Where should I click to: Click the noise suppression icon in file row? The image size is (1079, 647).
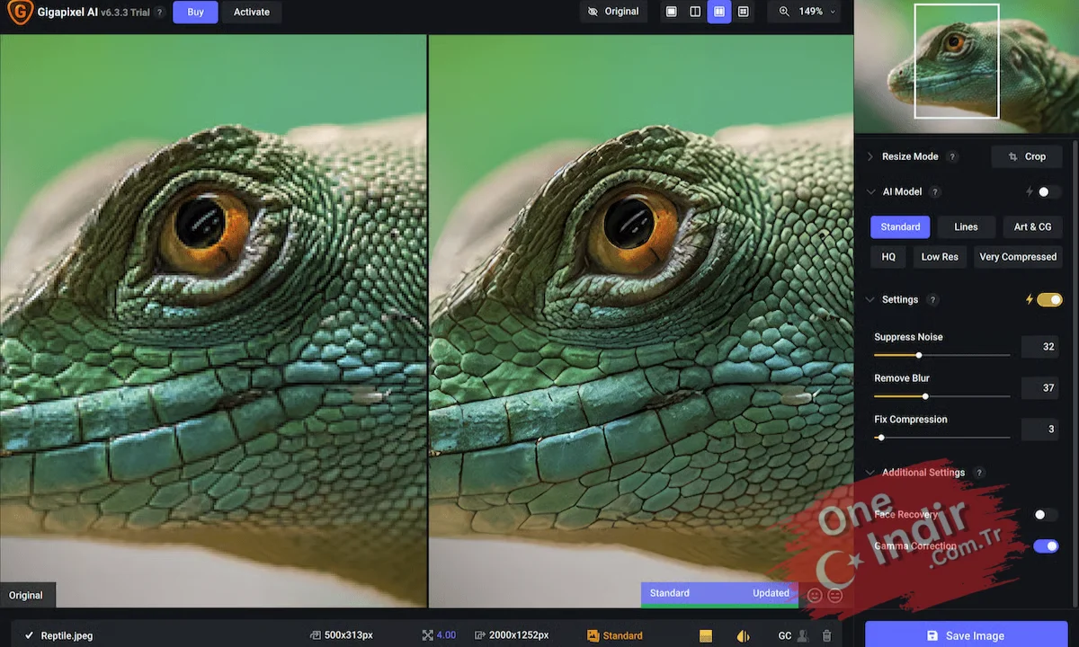706,635
